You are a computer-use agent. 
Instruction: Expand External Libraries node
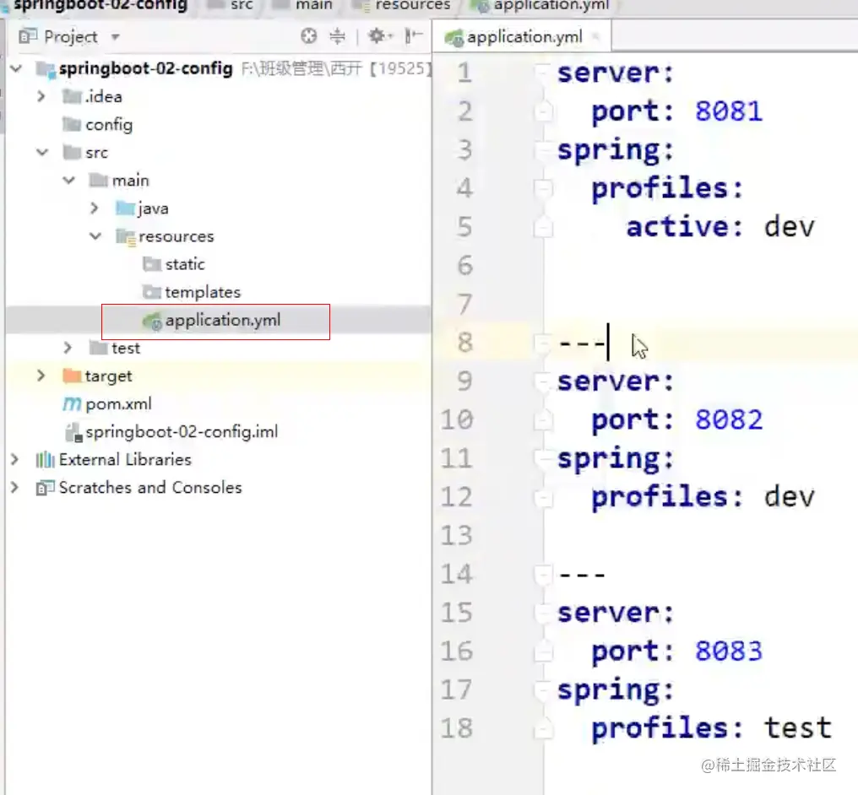click(14, 459)
